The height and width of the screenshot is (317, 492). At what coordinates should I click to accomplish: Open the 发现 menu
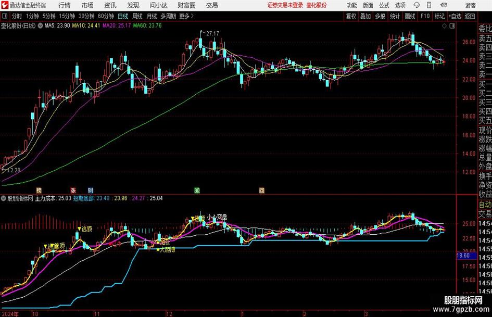(x=133, y=5)
